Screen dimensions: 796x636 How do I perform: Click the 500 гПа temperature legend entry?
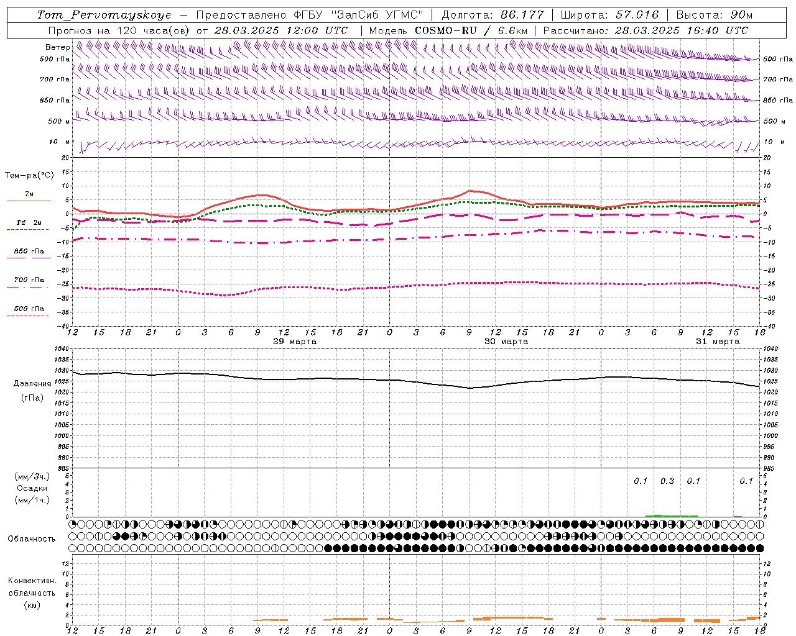(29, 309)
